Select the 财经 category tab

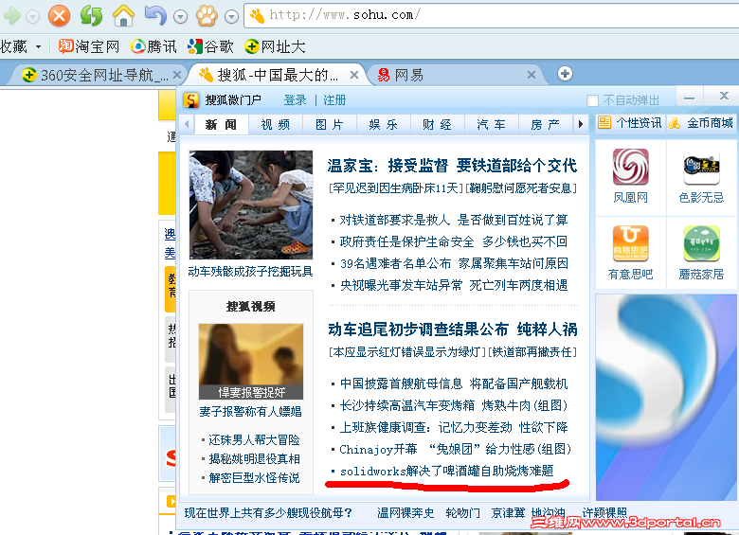437,124
